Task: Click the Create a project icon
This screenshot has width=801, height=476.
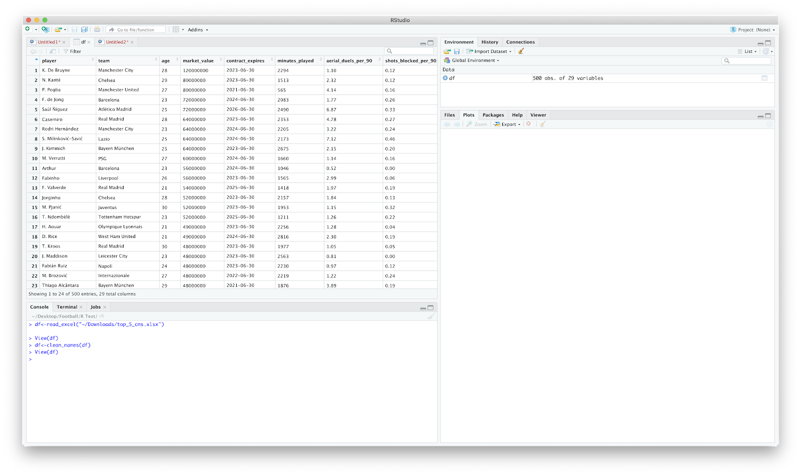Action: [x=45, y=29]
